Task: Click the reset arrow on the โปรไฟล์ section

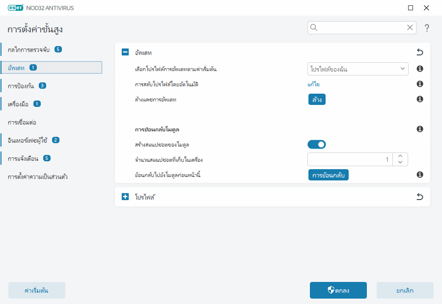Action: [x=420, y=196]
